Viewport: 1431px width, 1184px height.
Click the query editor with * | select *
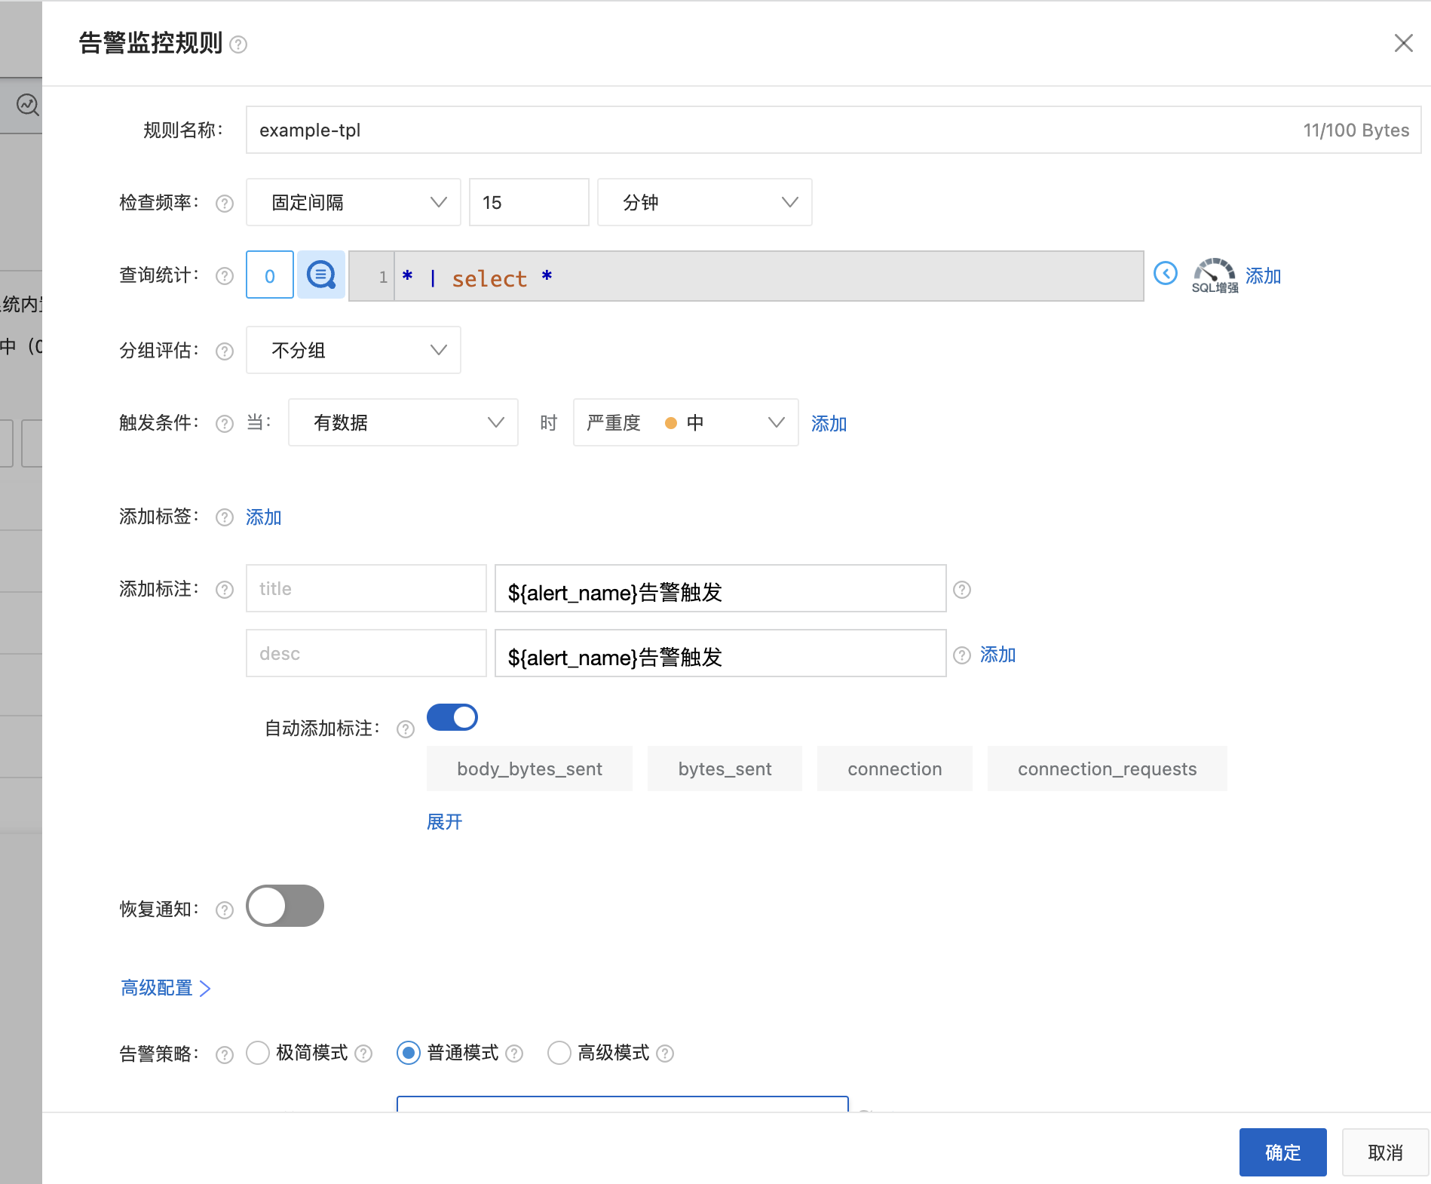tap(746, 276)
